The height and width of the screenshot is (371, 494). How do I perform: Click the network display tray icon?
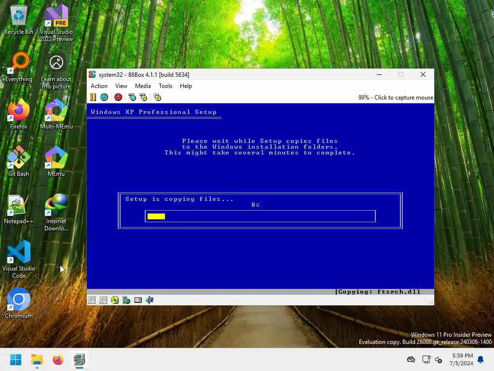click(x=426, y=359)
